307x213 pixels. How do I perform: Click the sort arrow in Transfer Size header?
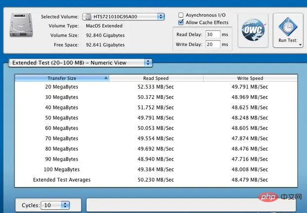pyautogui.click(x=105, y=78)
